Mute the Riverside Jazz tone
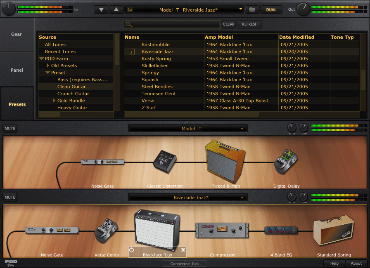 10,197
